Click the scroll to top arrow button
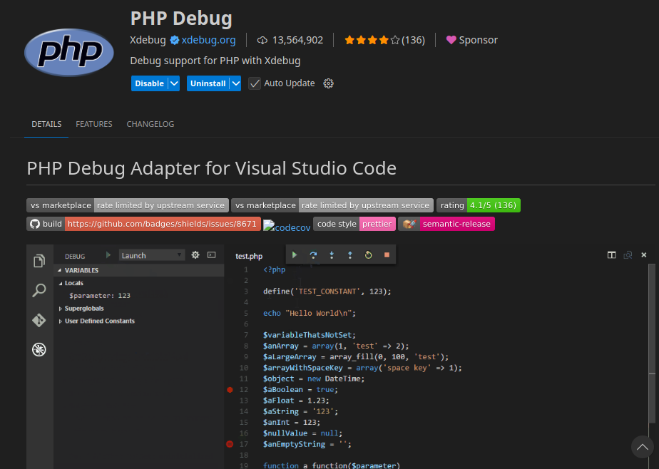 pyautogui.click(x=642, y=448)
